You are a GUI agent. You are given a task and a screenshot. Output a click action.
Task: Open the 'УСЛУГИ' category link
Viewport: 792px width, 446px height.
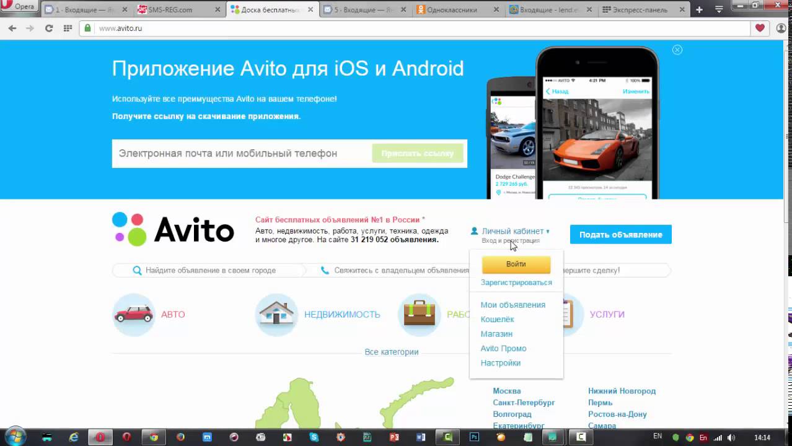click(x=607, y=315)
